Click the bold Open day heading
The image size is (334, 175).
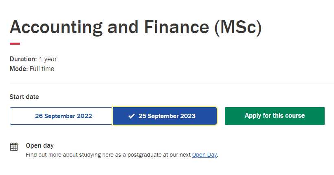(40, 146)
